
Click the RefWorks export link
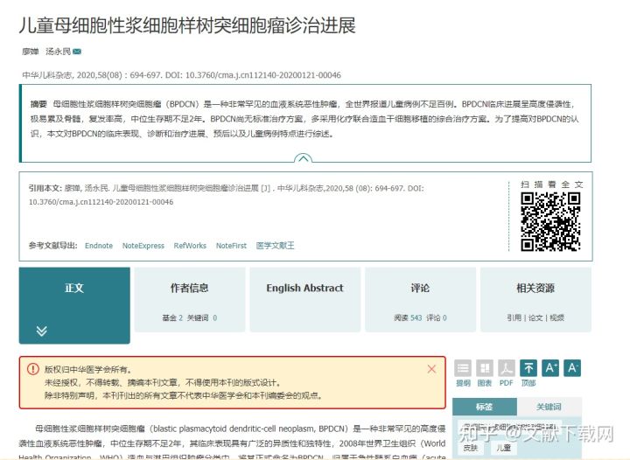[x=190, y=246]
